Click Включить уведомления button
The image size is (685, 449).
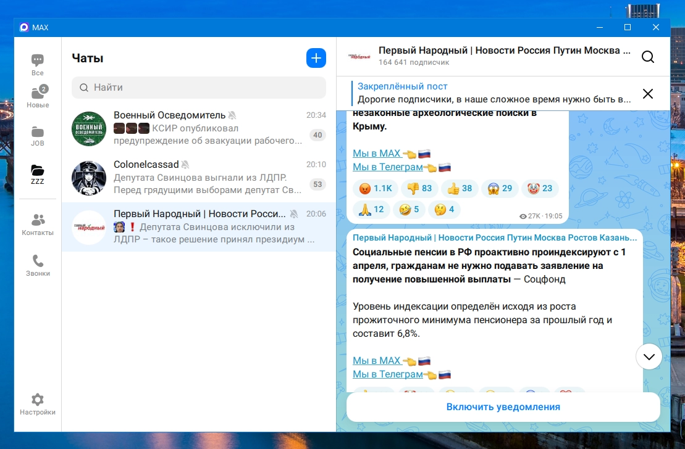tap(503, 406)
